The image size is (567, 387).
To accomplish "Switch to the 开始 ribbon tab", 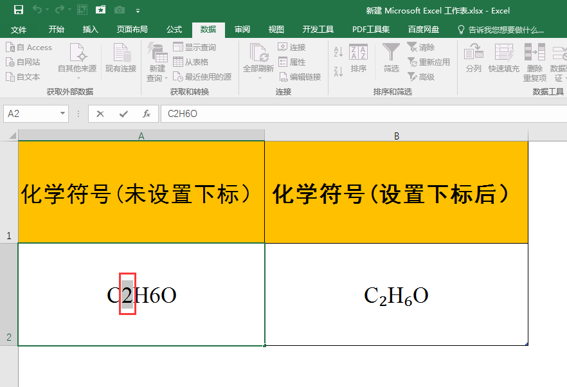I will coord(57,30).
